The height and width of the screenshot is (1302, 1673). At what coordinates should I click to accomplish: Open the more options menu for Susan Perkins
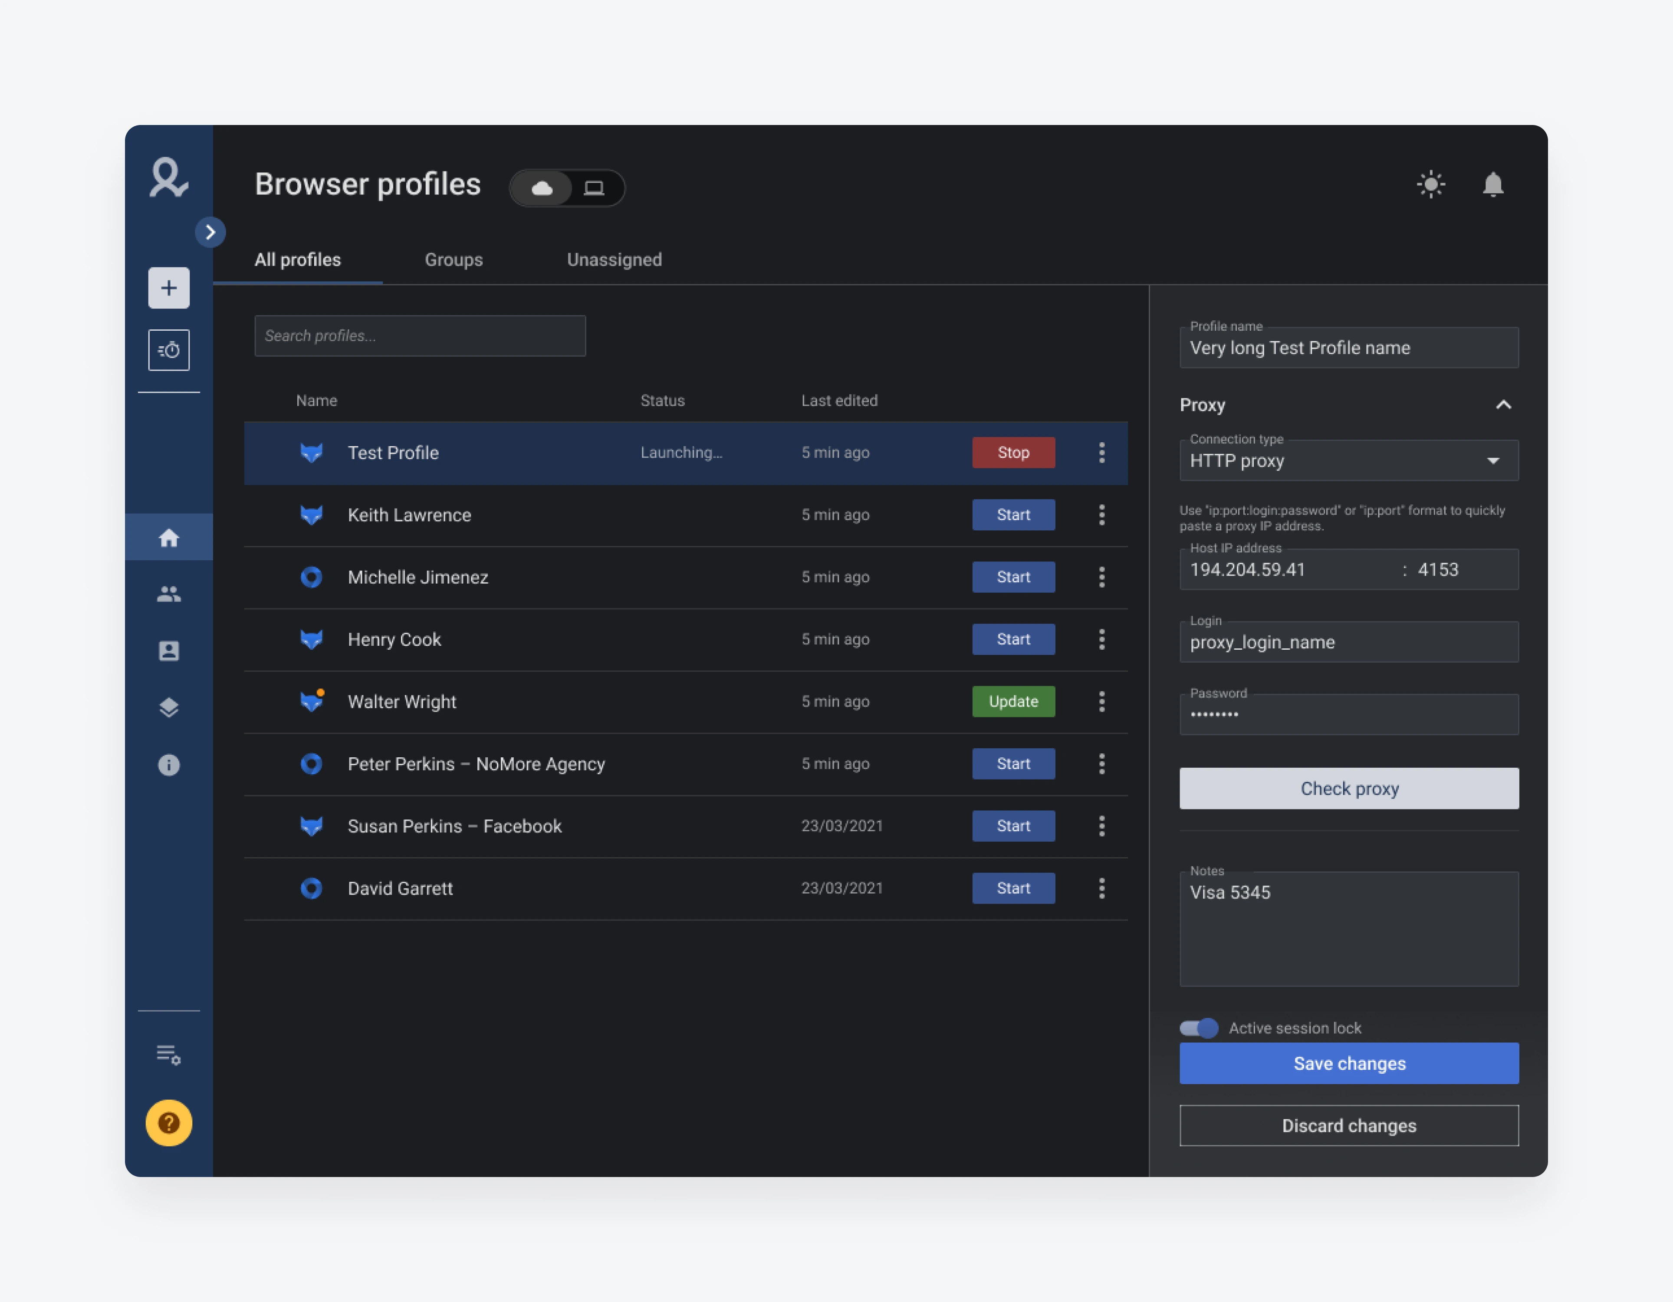1101,825
